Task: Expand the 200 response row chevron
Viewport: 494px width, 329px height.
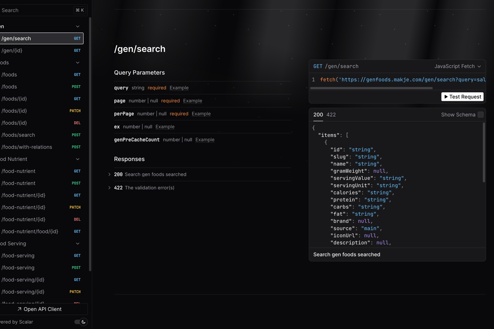Action: click(x=110, y=174)
